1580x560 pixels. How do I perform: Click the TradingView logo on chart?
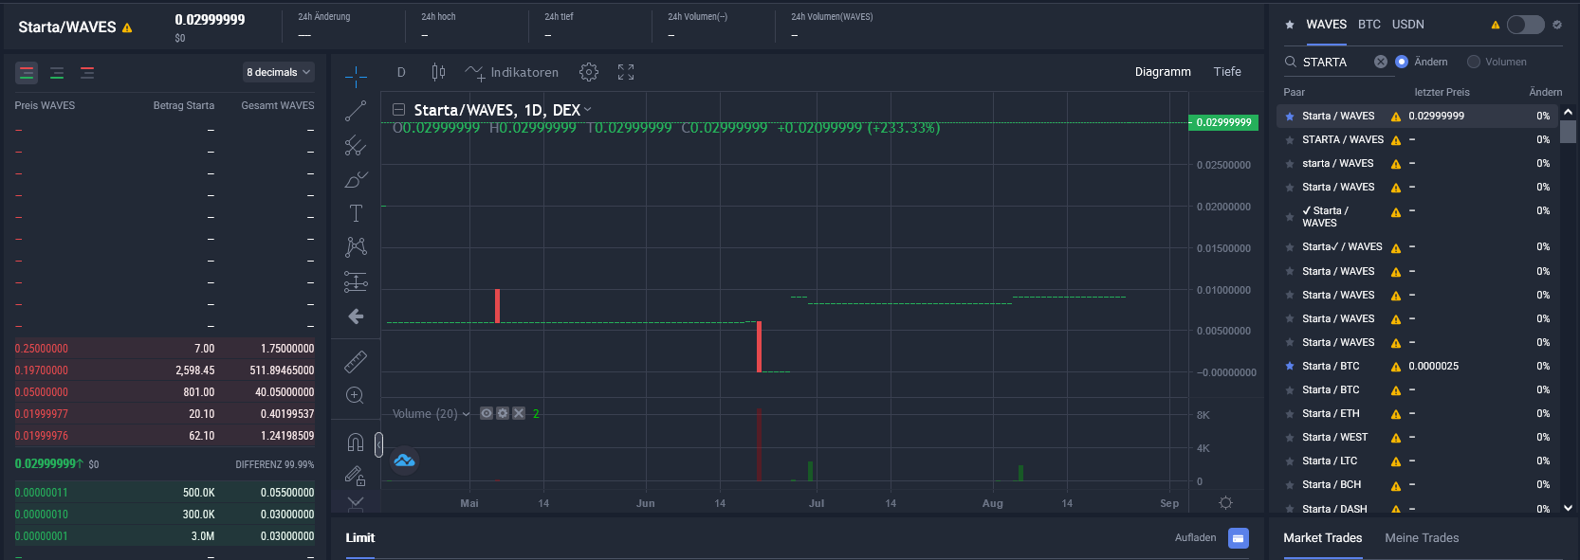[405, 461]
